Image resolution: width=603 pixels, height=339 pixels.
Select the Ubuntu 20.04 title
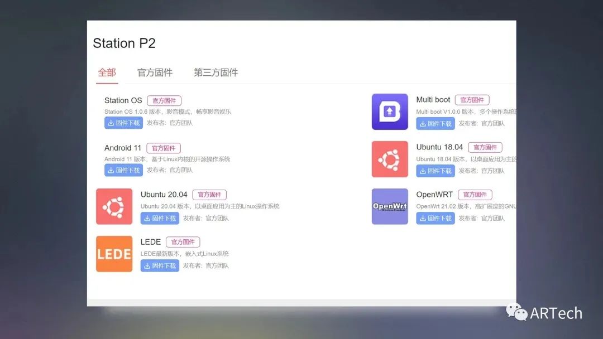pos(164,195)
